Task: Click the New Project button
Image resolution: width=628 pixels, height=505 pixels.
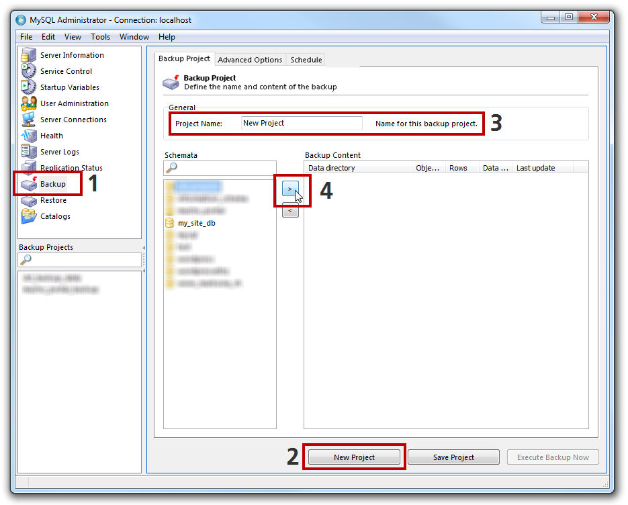Action: [354, 457]
